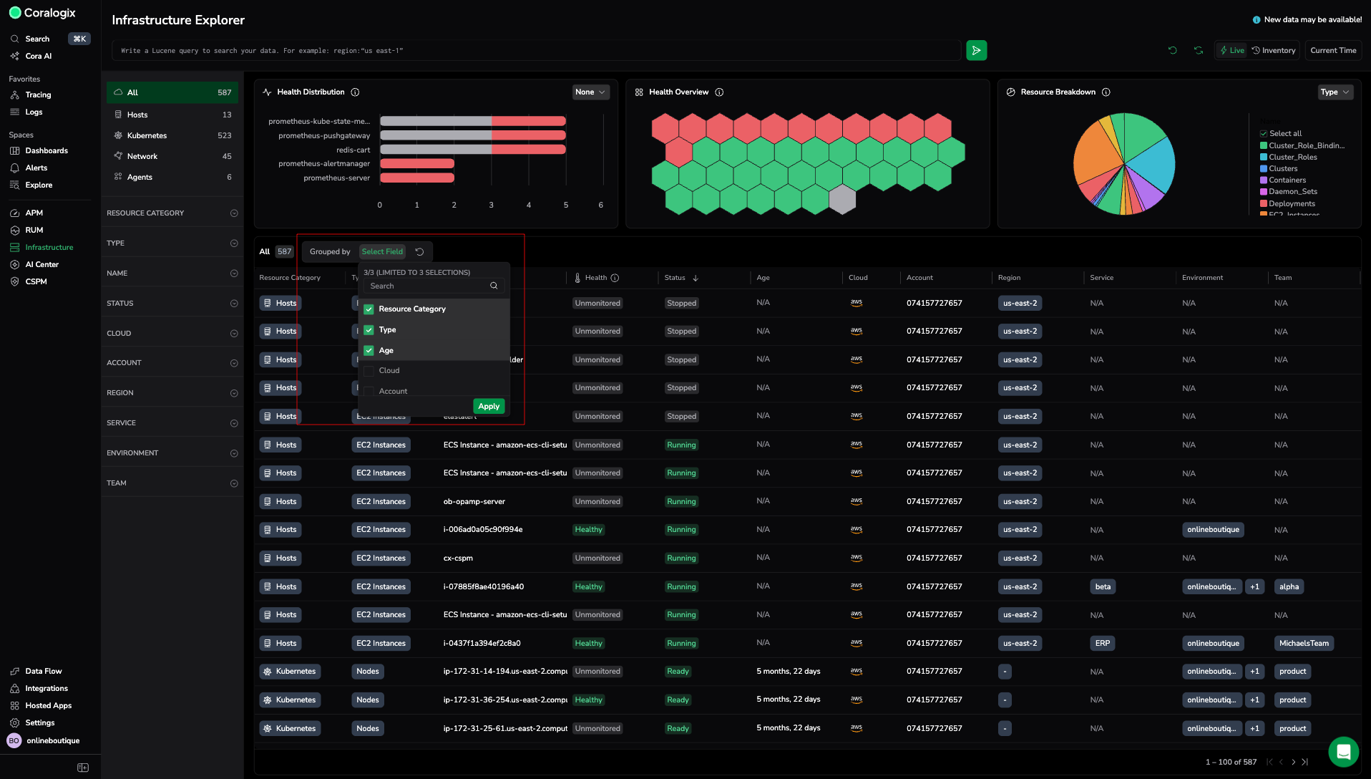Switch to the Inventory view
1371x779 pixels.
[x=1274, y=51]
